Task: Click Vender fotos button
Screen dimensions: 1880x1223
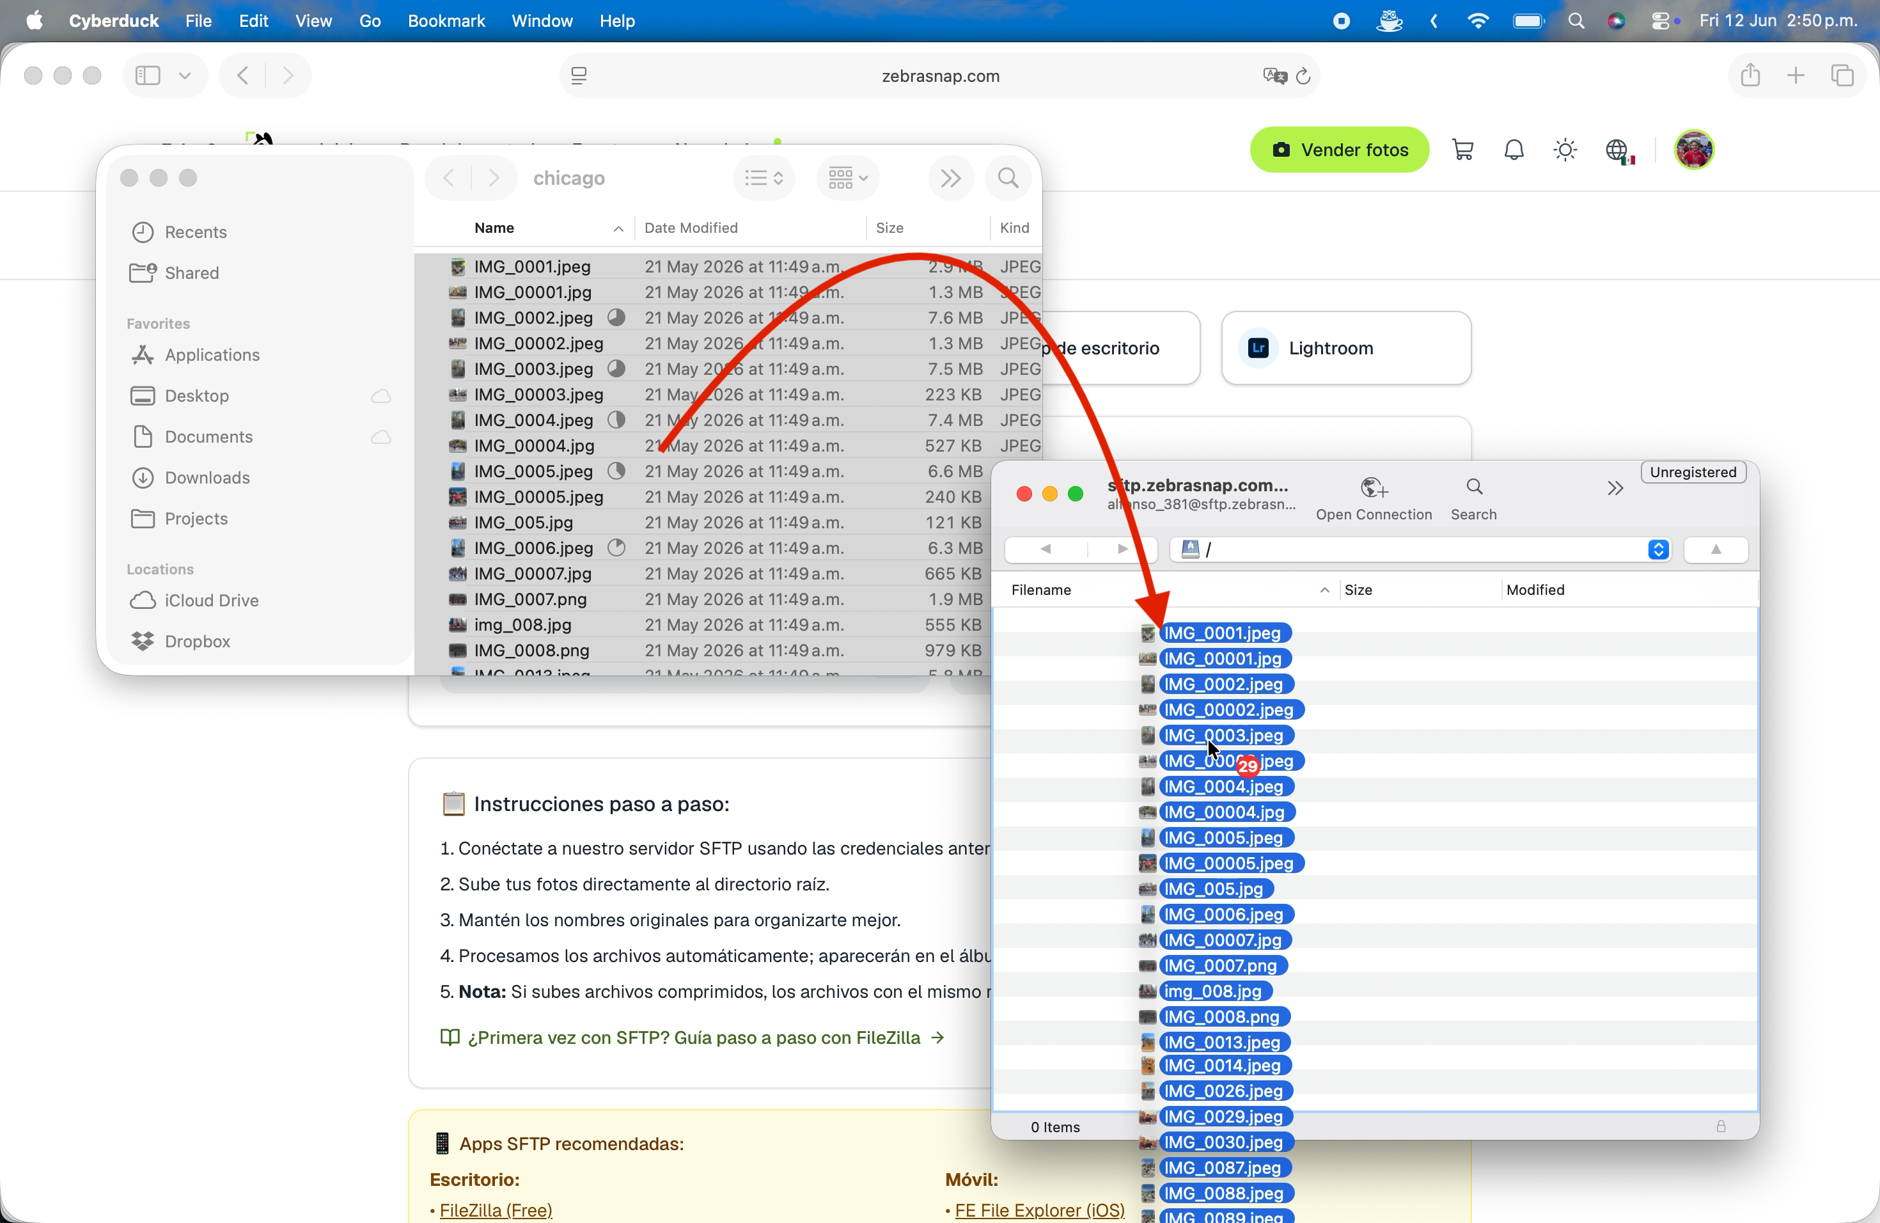Action: [1339, 149]
